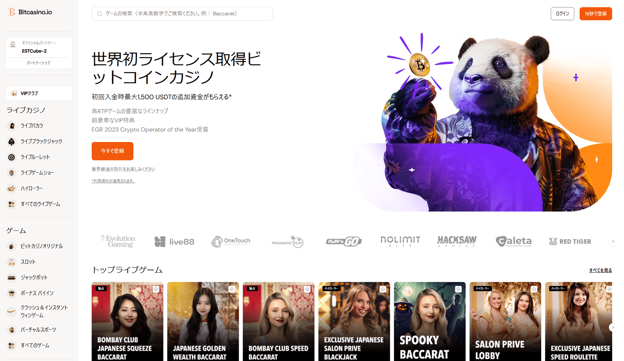Click すべてを見る link
This screenshot has width=624, height=361.
point(600,270)
